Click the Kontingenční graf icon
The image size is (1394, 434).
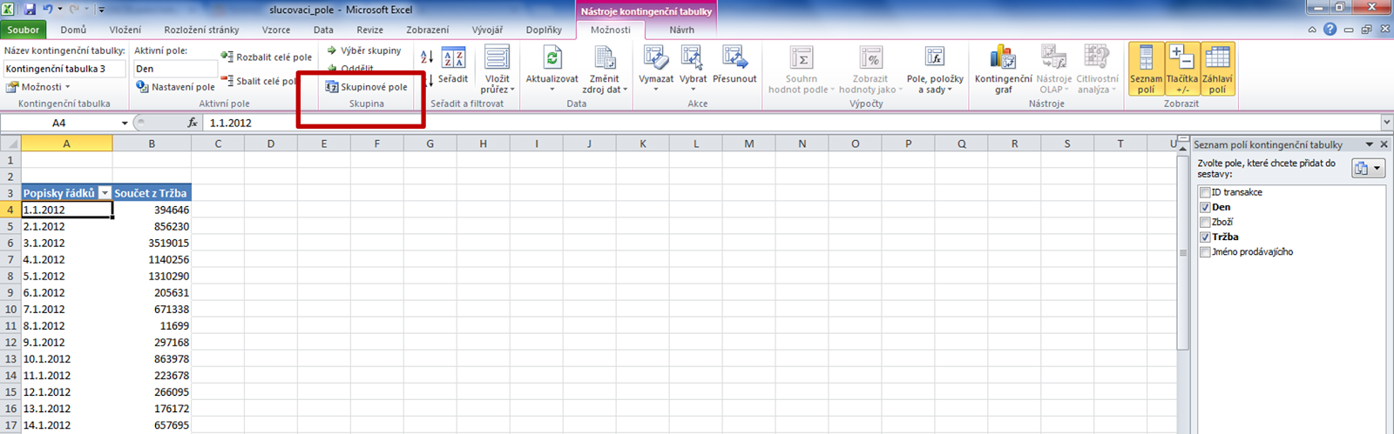click(x=1003, y=58)
